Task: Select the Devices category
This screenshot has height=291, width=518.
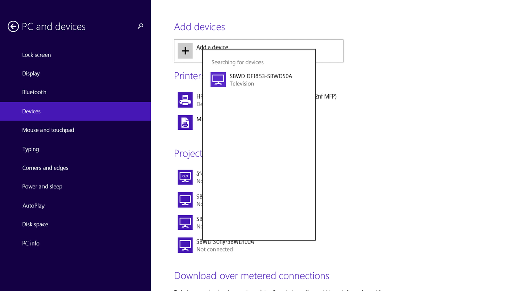Action: pos(75,111)
